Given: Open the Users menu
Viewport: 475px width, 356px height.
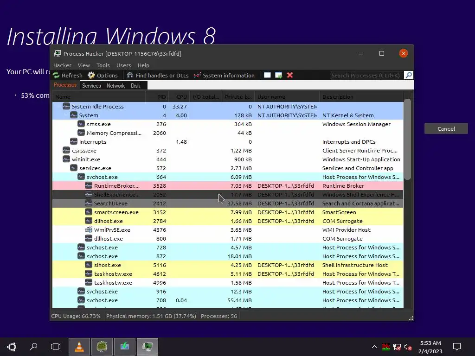Looking at the screenshot, I should (123, 65).
